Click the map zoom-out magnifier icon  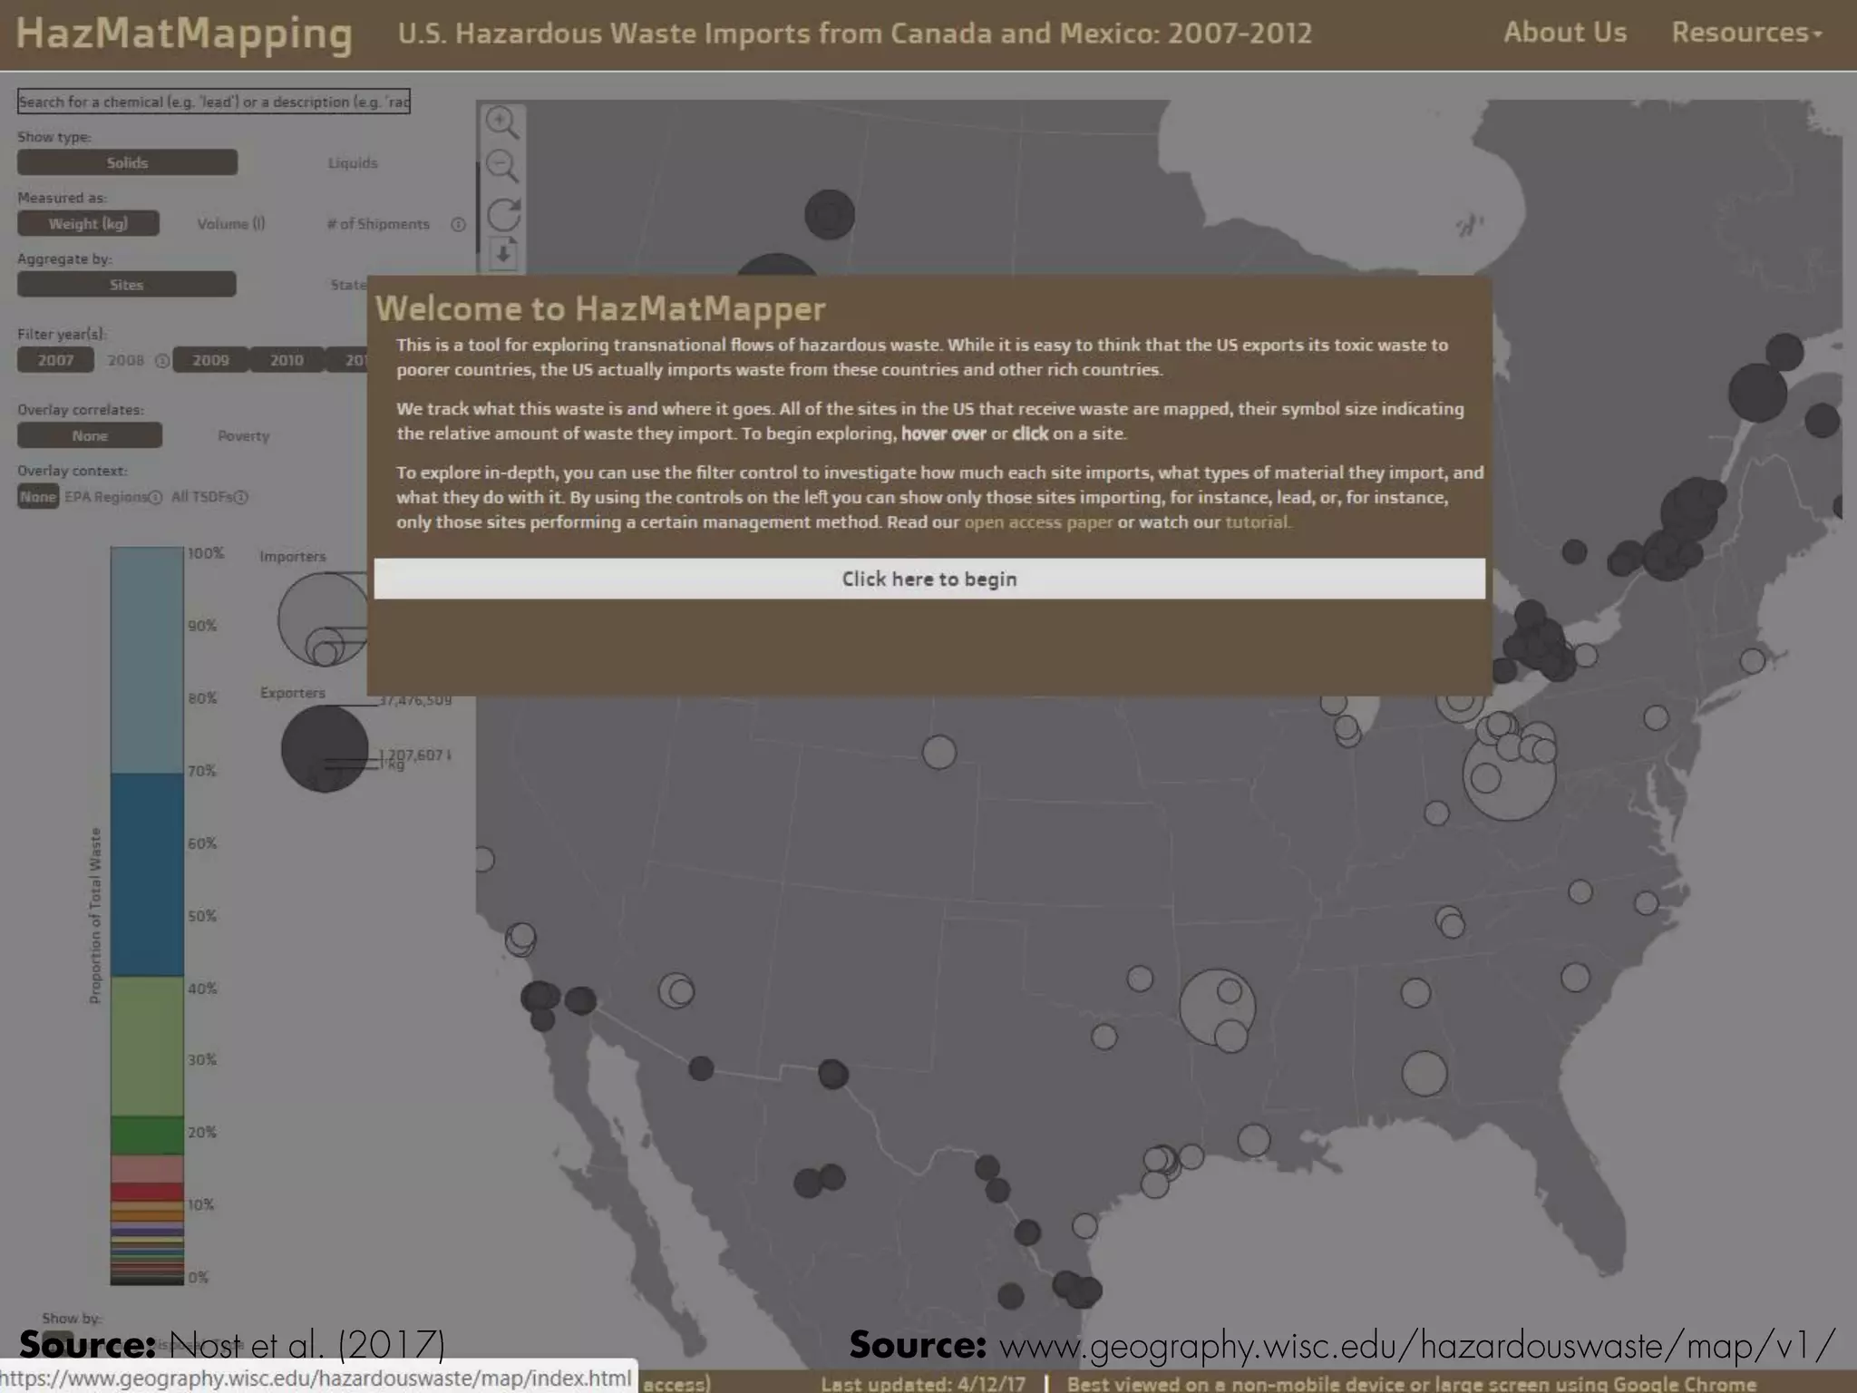click(501, 166)
